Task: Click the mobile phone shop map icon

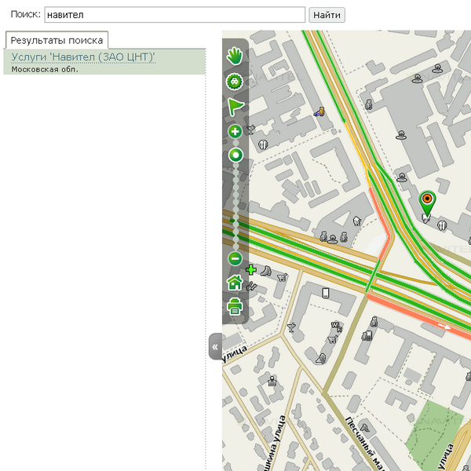Action: (326, 294)
